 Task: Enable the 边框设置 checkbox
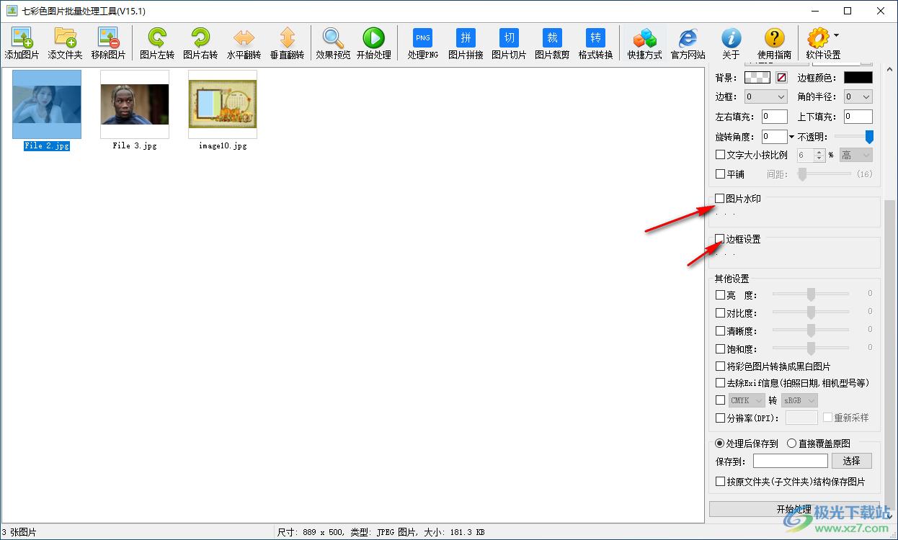(720, 239)
